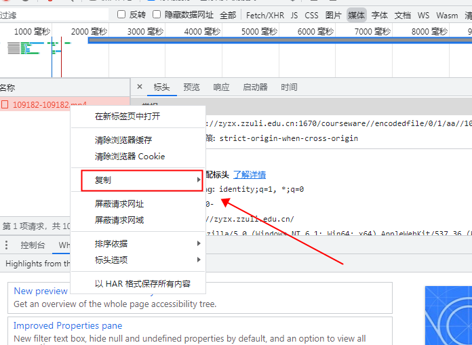The image size is (472, 345).
Task: Switch to the 预览 tab
Action: tap(192, 87)
